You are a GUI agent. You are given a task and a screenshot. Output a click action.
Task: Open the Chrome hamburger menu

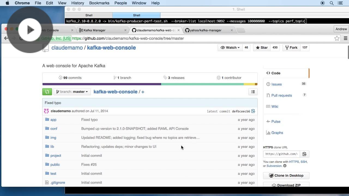coord(345,38)
